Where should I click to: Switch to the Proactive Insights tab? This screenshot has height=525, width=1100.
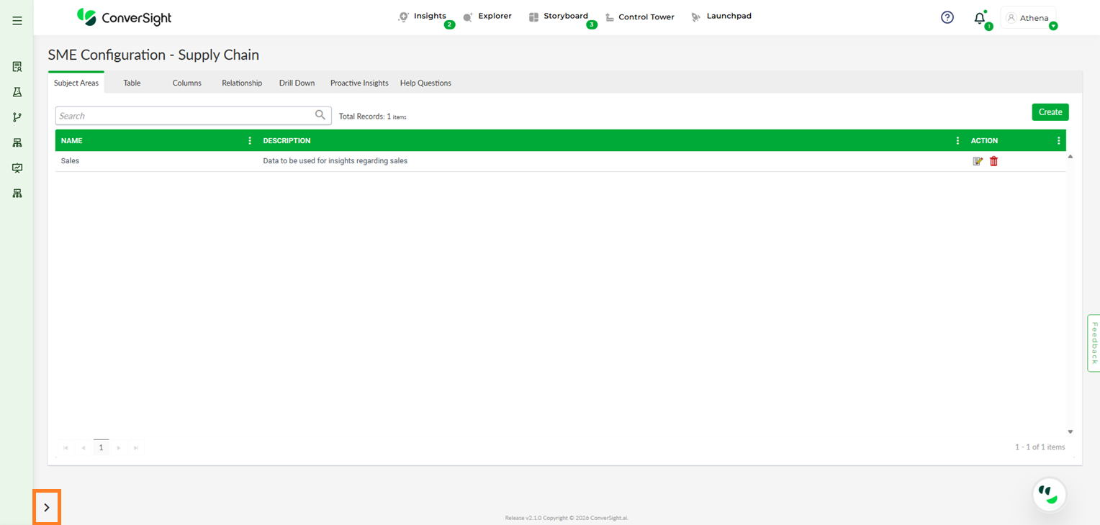pos(359,83)
